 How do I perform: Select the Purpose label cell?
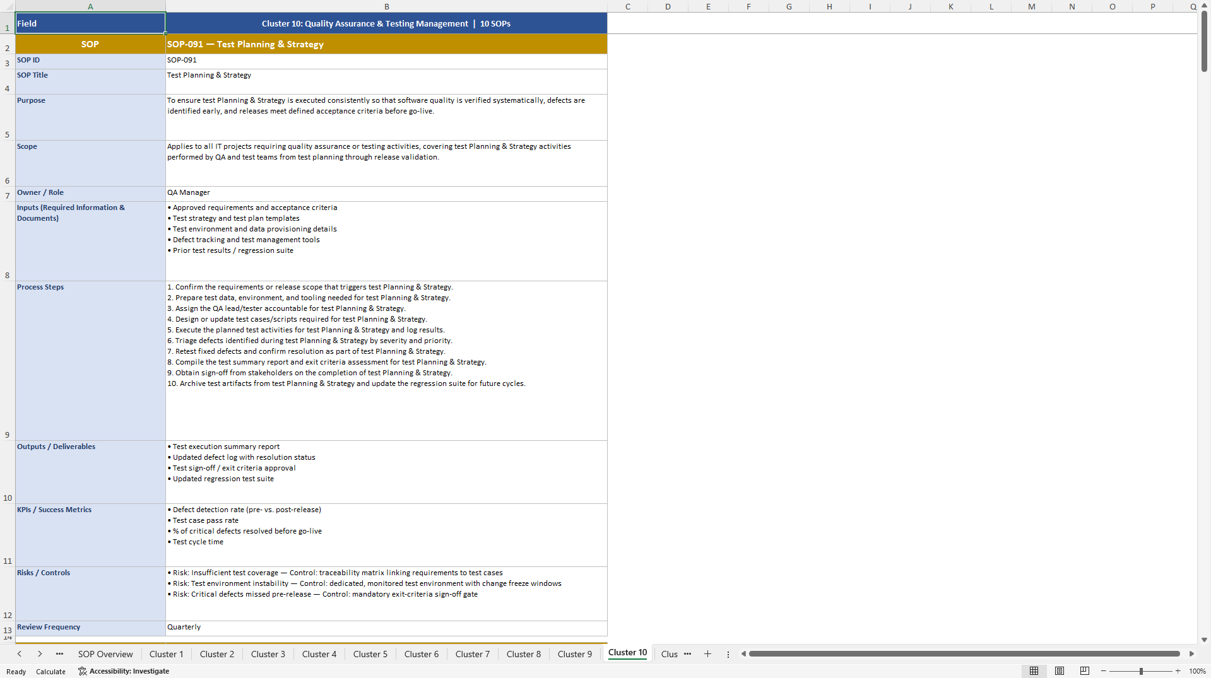[90, 117]
